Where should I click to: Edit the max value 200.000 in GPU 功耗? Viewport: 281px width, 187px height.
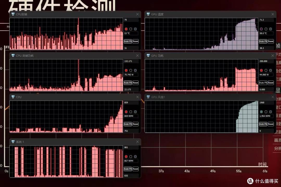[x=266, y=61]
